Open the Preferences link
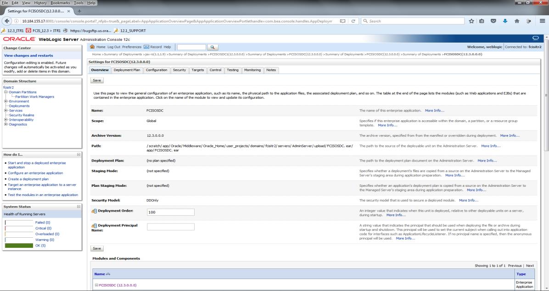 132,47
